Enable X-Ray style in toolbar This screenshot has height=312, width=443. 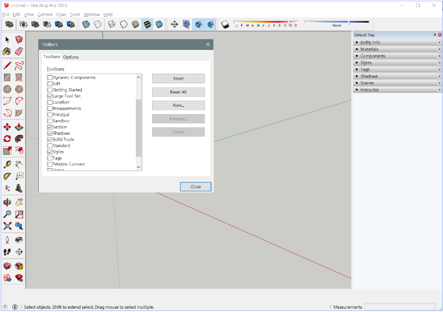86,25
